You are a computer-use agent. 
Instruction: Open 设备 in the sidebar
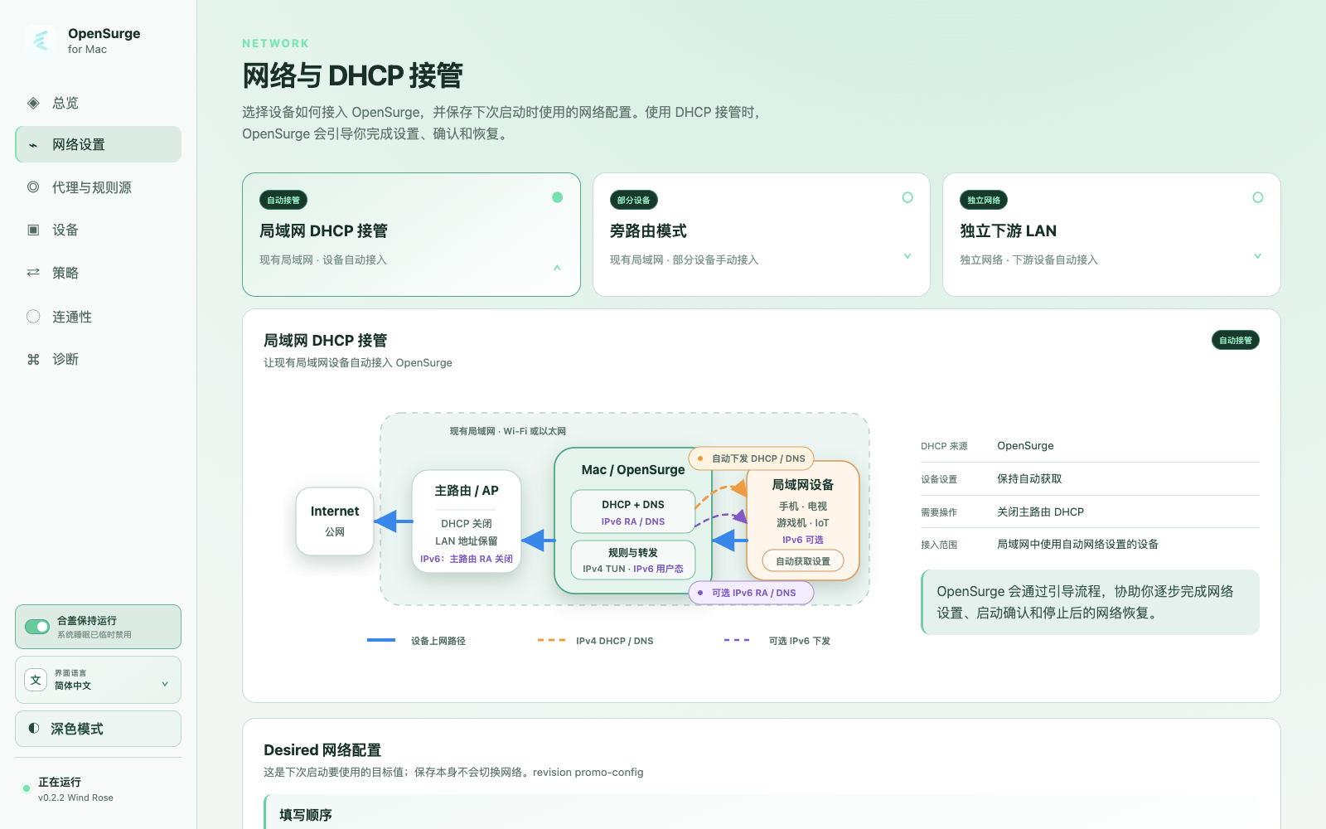tap(98, 230)
